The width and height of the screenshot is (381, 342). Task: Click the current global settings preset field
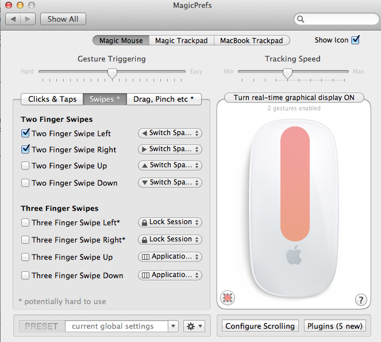117,326
